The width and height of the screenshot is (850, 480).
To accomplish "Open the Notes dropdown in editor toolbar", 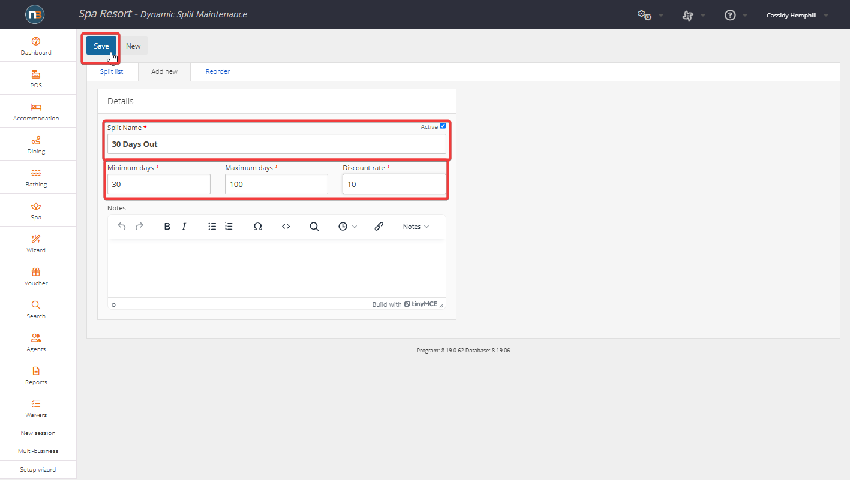I will pyautogui.click(x=416, y=227).
